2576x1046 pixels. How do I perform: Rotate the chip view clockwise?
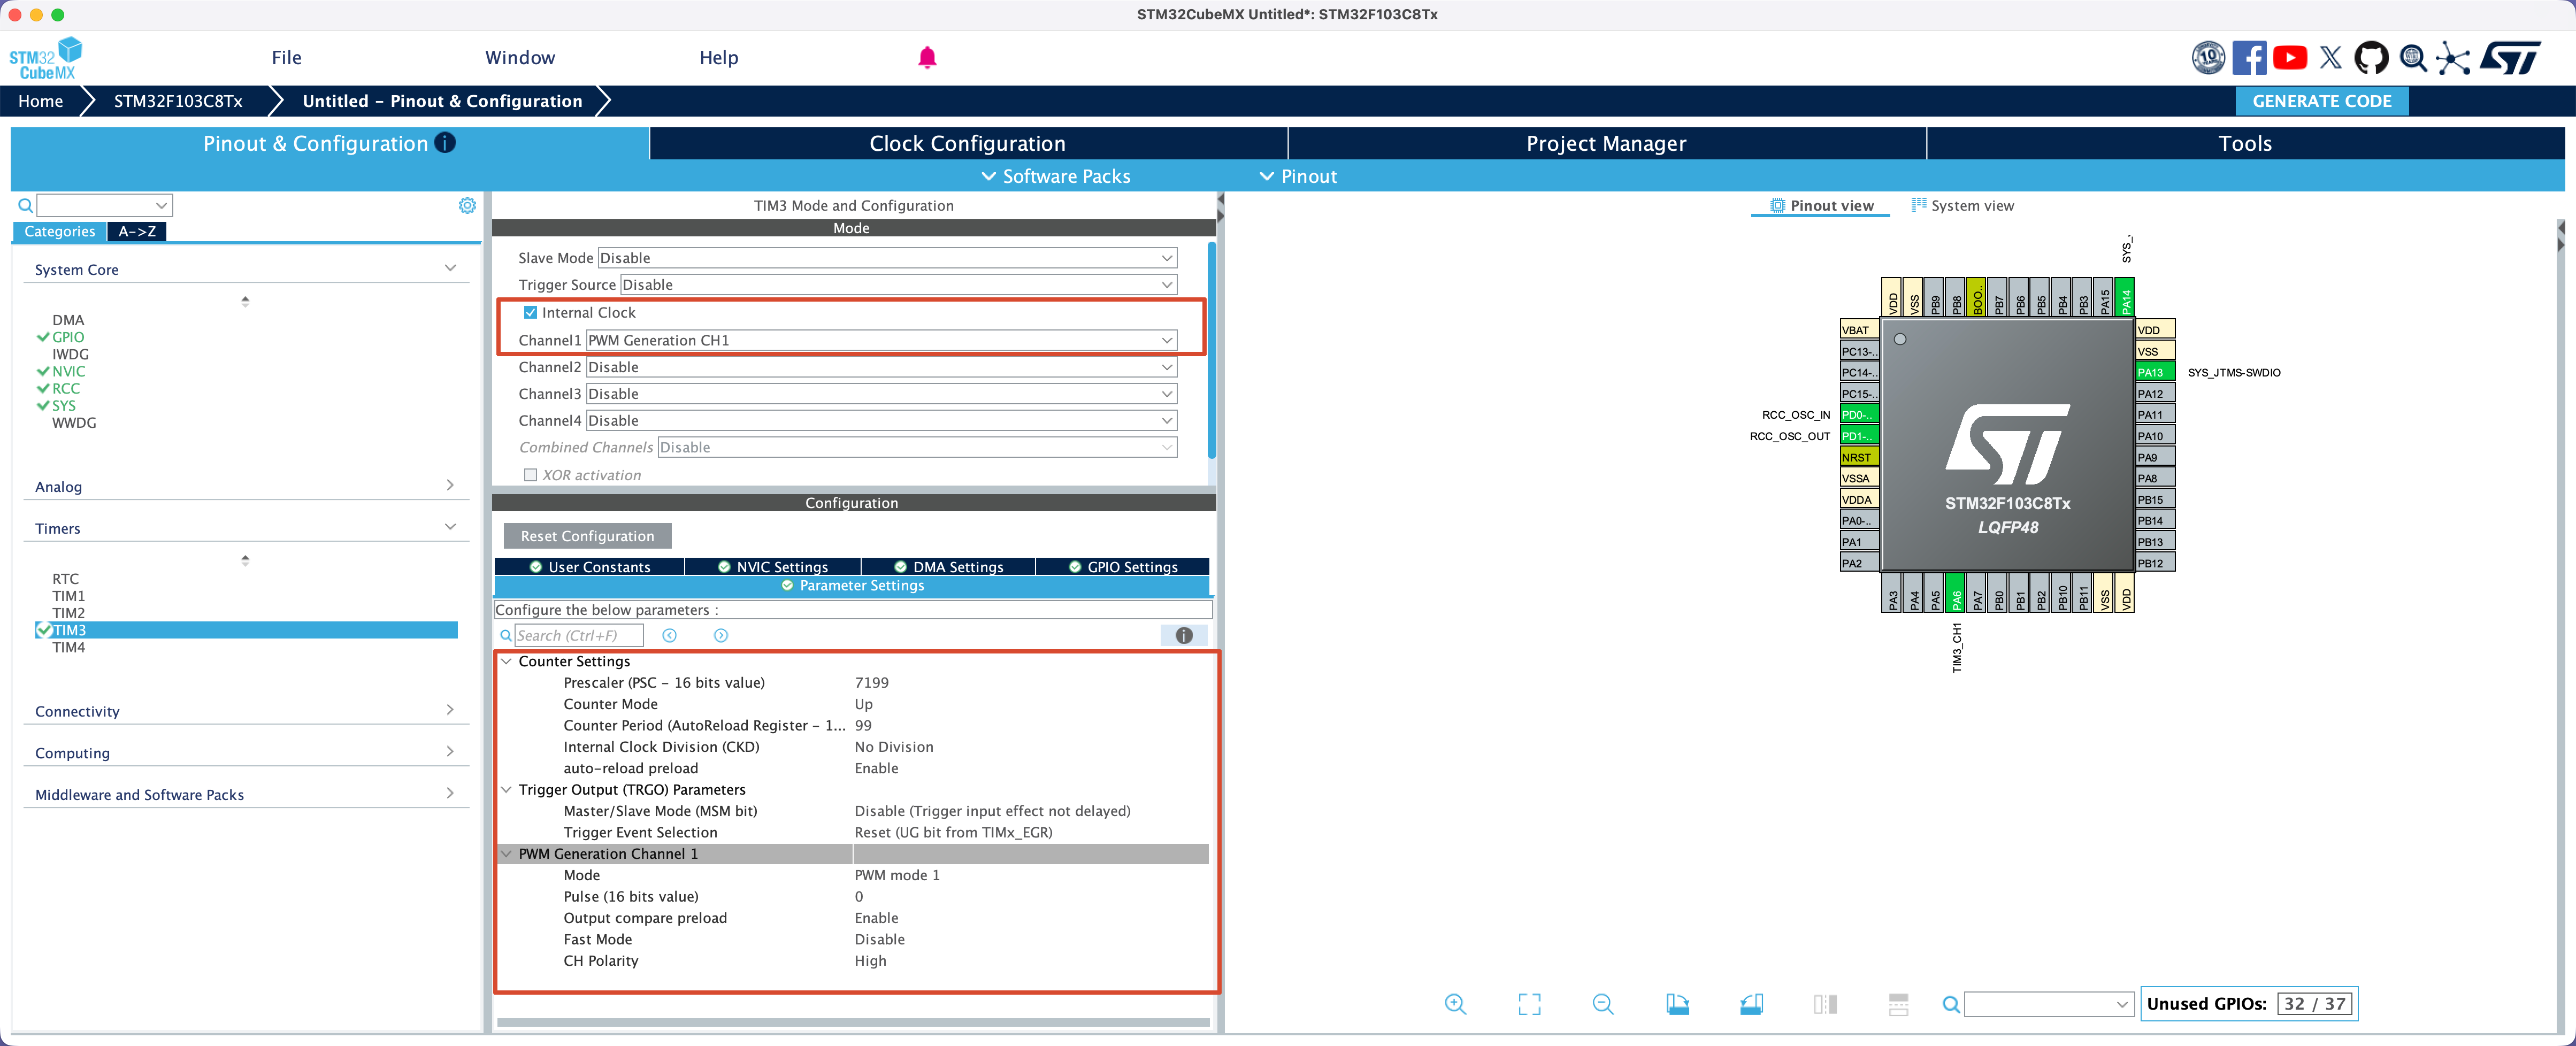tap(1677, 1004)
